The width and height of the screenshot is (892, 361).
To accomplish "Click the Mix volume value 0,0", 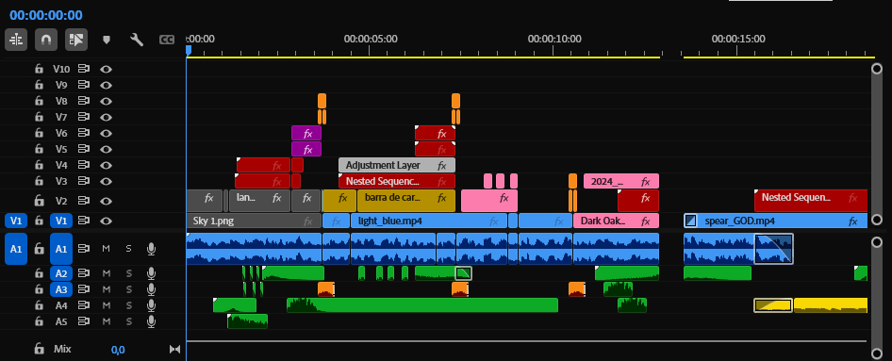I will click(118, 349).
